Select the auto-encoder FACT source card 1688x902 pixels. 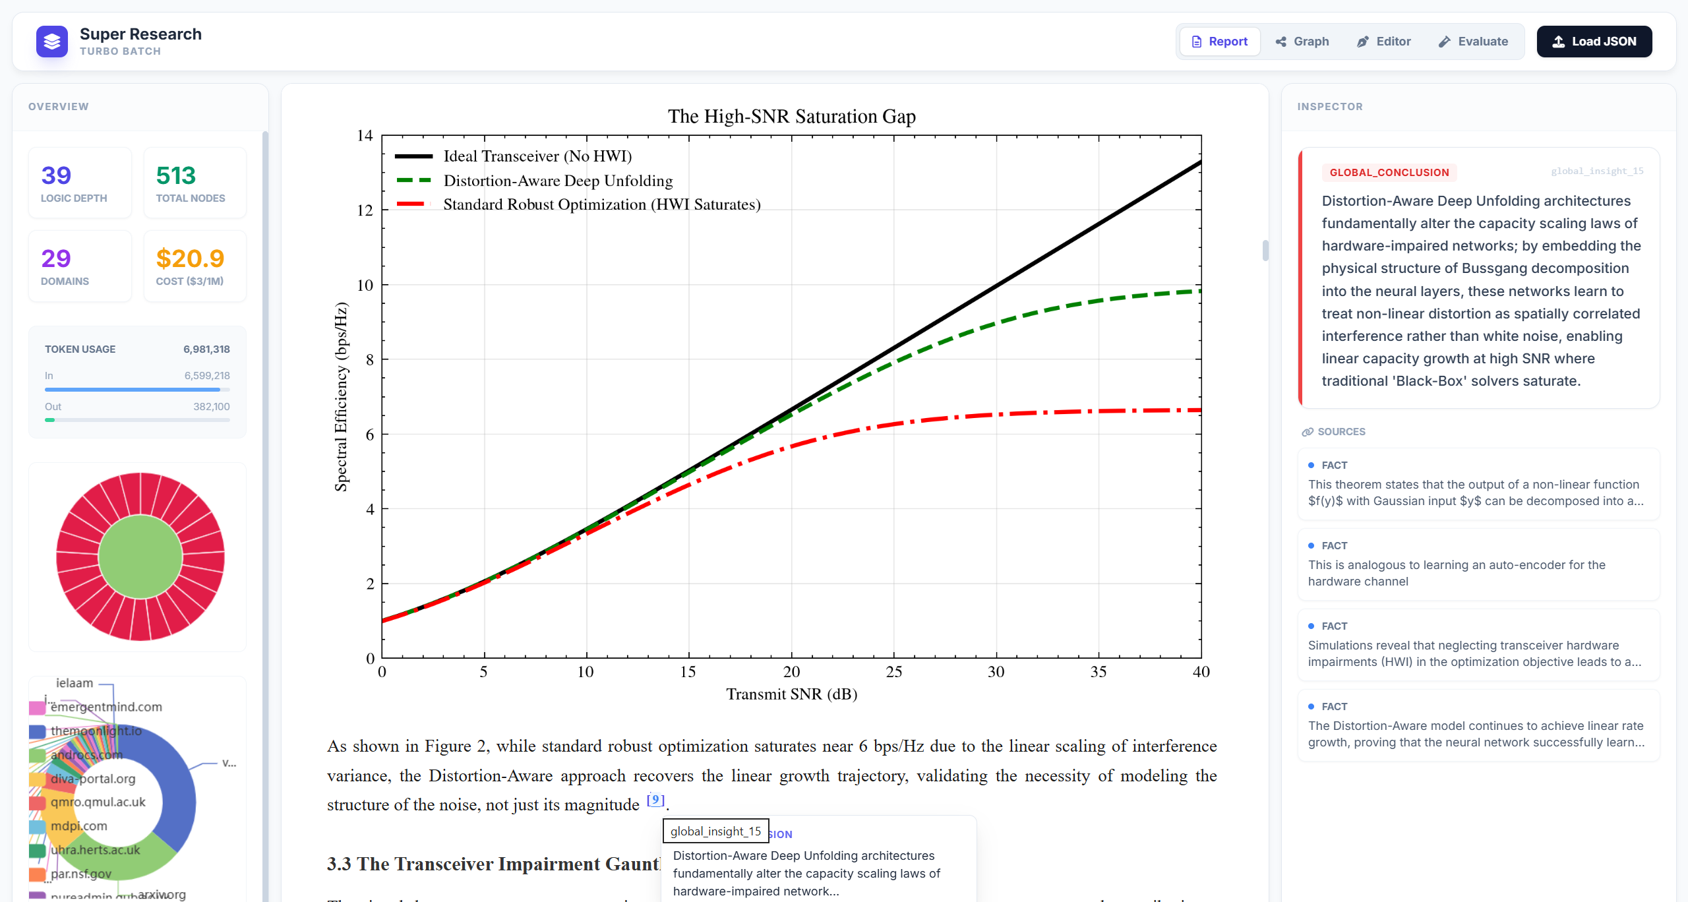click(1478, 564)
